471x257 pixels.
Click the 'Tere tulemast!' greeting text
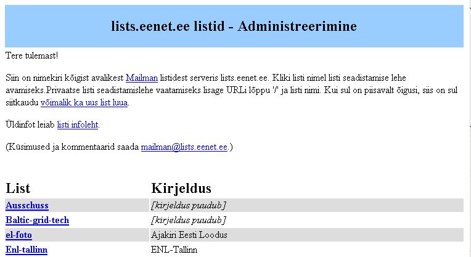pos(32,55)
